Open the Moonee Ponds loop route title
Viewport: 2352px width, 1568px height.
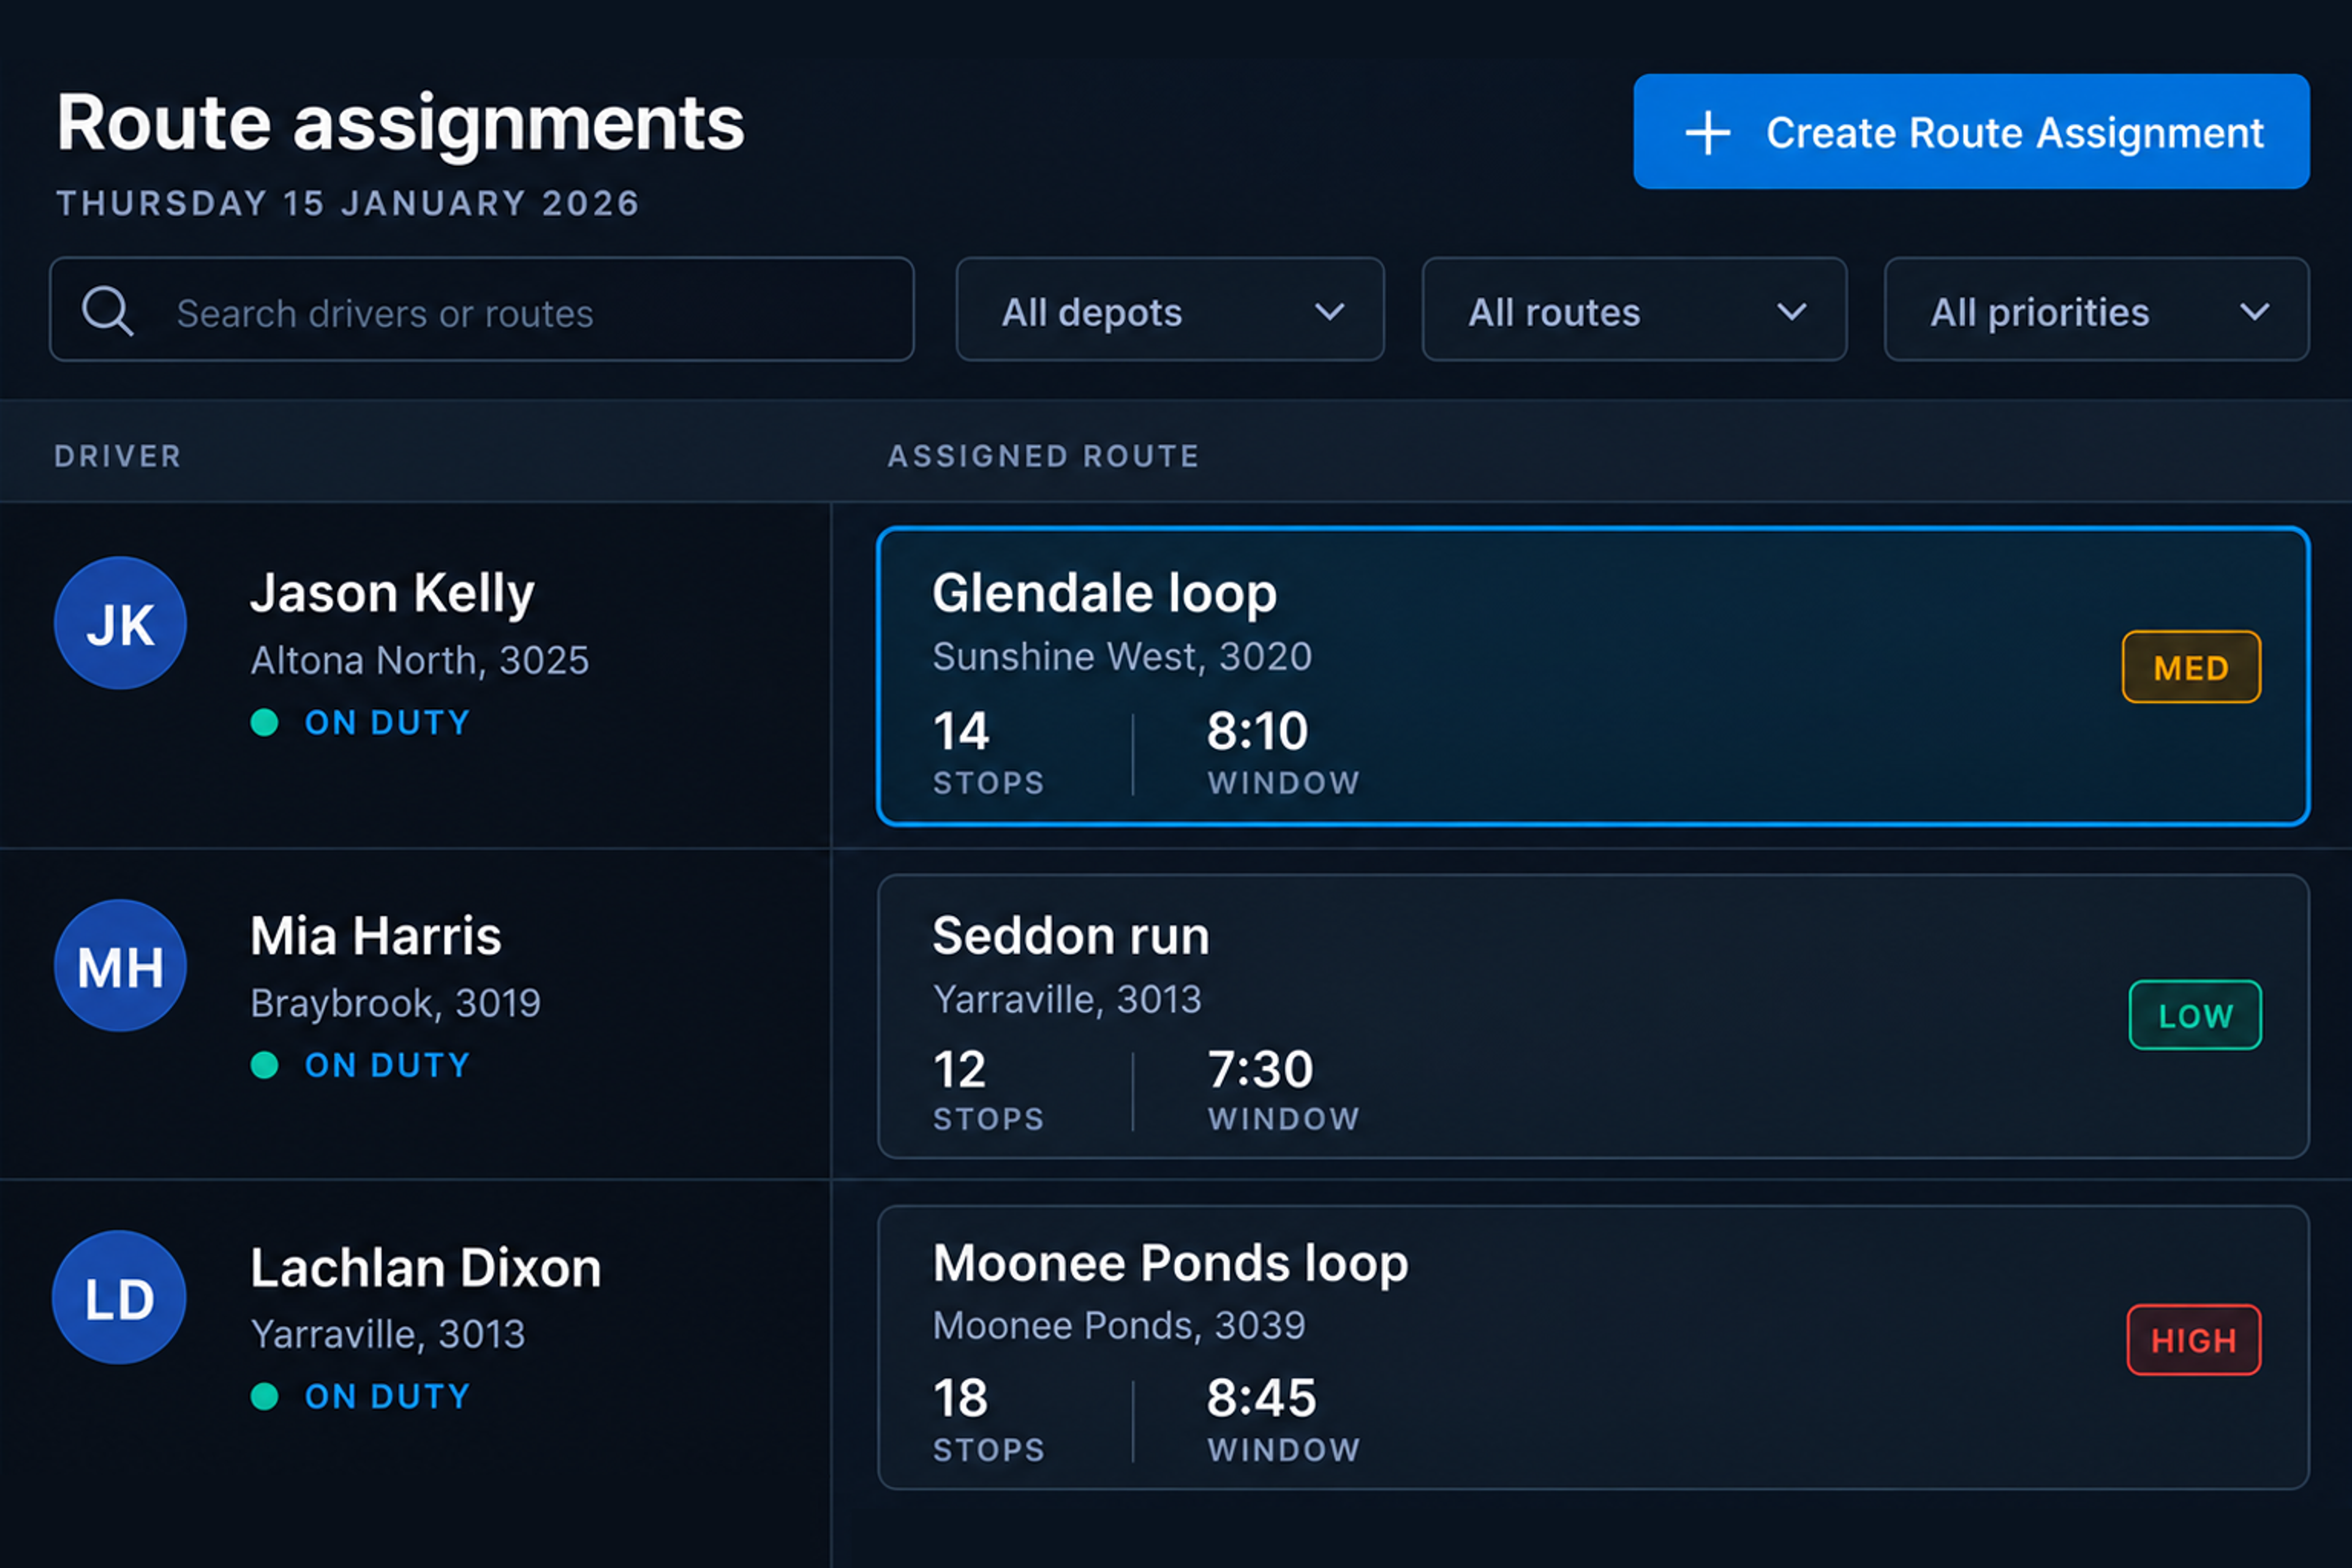pos(1170,1264)
